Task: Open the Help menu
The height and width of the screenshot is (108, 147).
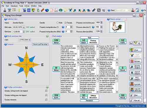Action: coord(40,6)
